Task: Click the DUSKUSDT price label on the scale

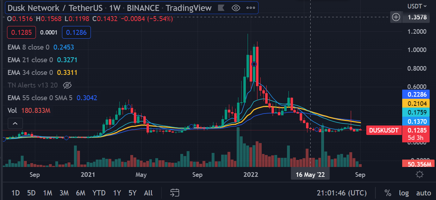Action: 384,130
